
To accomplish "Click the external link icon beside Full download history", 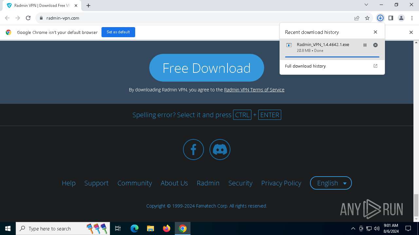I will [x=375, y=66].
